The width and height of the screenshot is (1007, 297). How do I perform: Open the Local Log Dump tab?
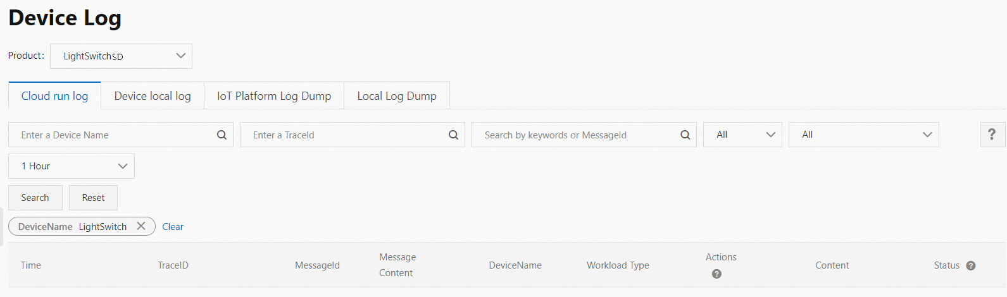coord(397,95)
